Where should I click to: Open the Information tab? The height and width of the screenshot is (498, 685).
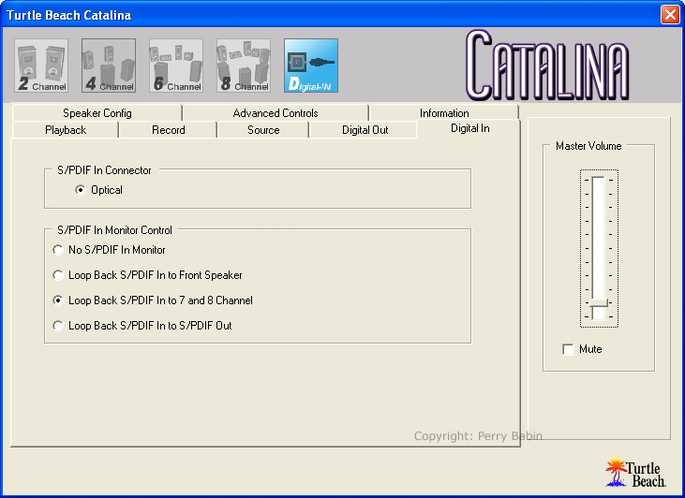click(444, 113)
